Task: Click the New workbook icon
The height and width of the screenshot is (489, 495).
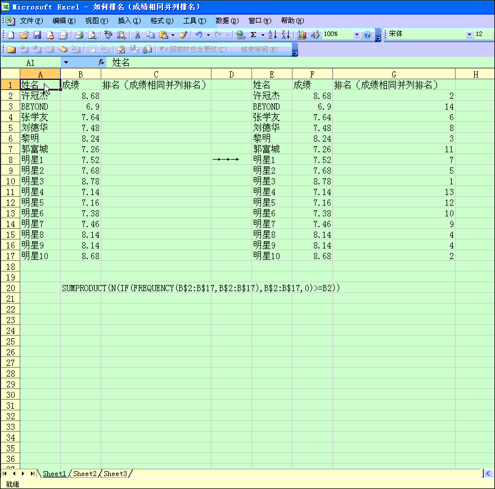Action: 11,35
